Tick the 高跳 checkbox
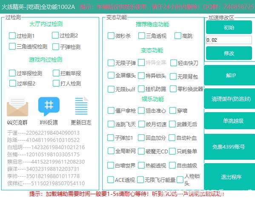255x198 pixels. coord(178,36)
